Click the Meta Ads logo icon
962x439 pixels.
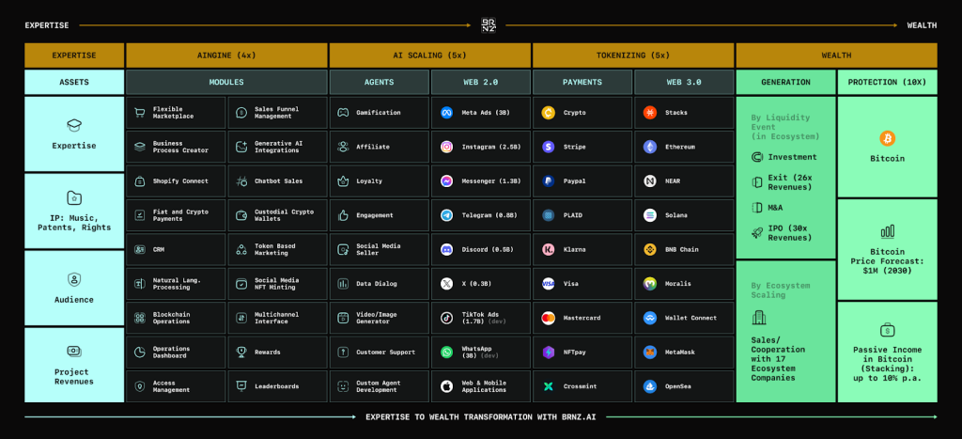446,113
